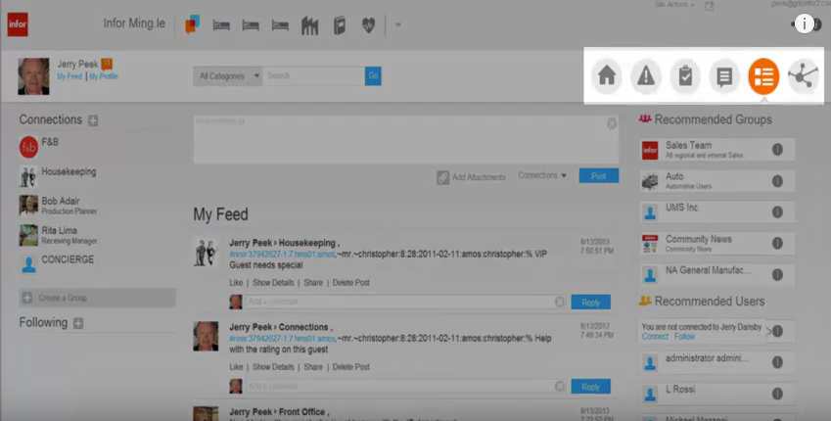
Task: Go to Home using the house icon
Action: coord(607,75)
